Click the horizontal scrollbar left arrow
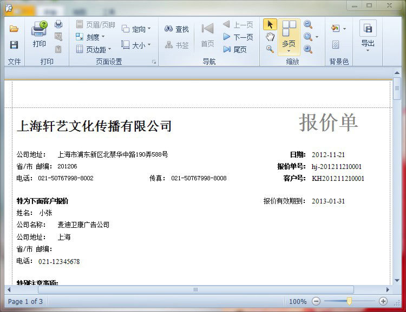406x312 pixels. (x=9, y=289)
